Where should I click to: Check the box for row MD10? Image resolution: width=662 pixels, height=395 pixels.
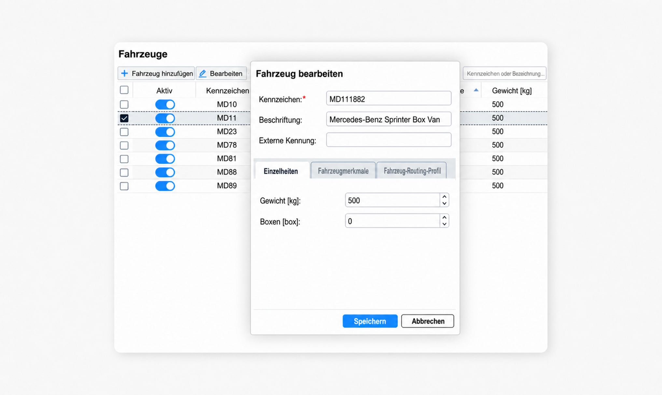click(124, 105)
